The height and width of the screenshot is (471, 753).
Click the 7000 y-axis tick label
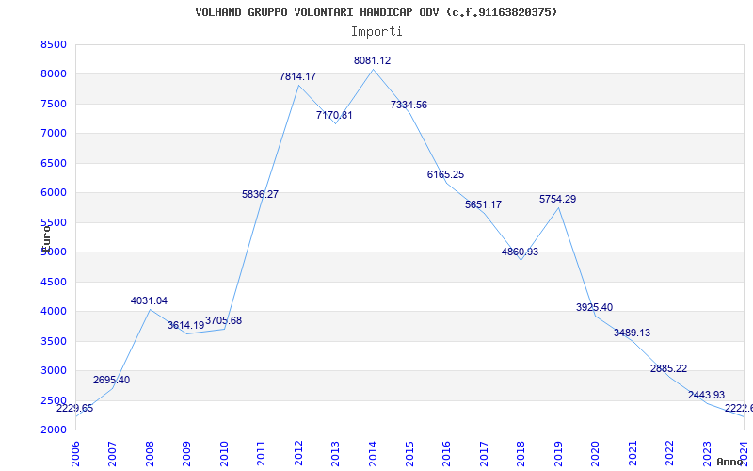(x=53, y=133)
